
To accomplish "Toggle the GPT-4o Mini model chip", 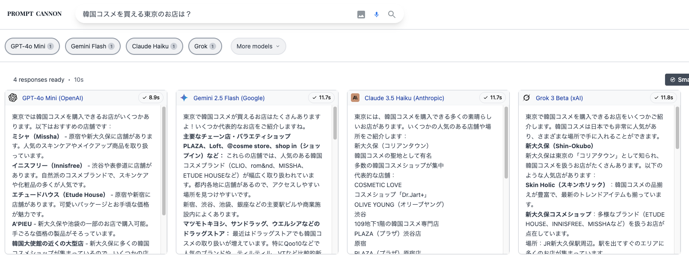I will pyautogui.click(x=32, y=46).
